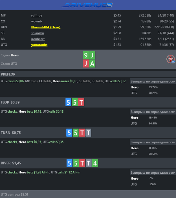Click the red DriveHUD round badge icon
Screen dimensions: 176x198
[x=171, y=59]
